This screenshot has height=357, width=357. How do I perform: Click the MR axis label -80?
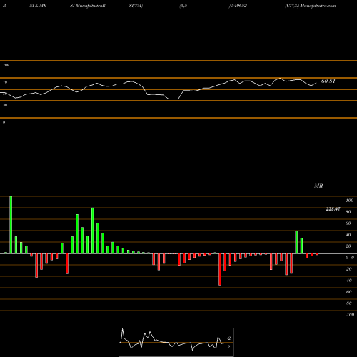coord(348,303)
